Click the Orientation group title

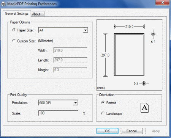point(107,95)
